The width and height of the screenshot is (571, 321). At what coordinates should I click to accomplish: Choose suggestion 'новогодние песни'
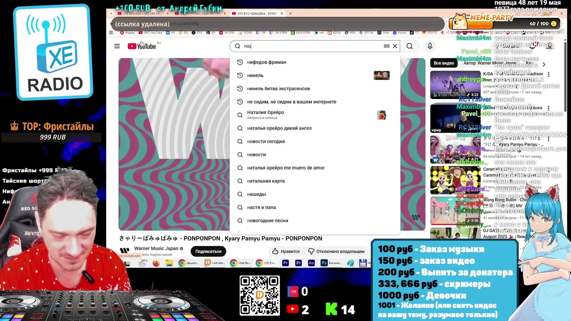pos(315,220)
